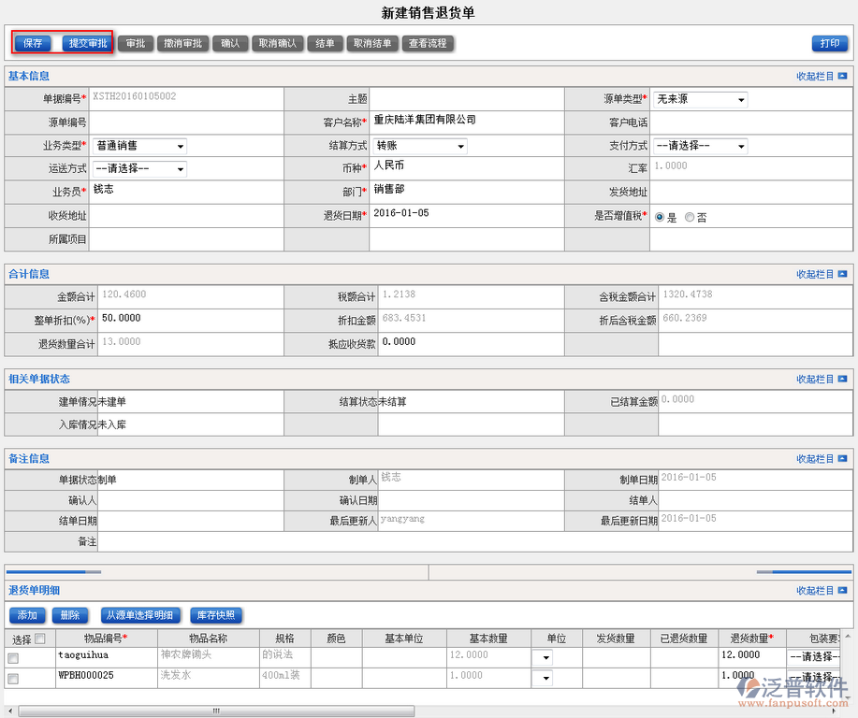Screen dimensions: 858x718
Task: Click the horizontal scrollbar below the detail table
Action: pos(217,711)
